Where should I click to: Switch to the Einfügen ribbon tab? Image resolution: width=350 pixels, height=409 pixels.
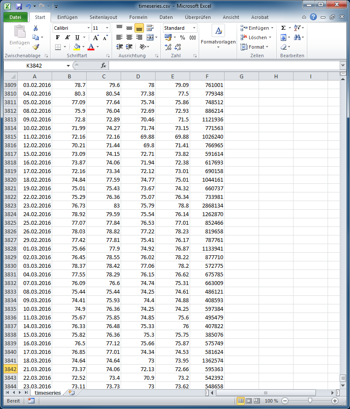coord(67,17)
